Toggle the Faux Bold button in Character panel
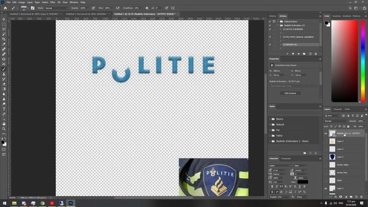 272,186
